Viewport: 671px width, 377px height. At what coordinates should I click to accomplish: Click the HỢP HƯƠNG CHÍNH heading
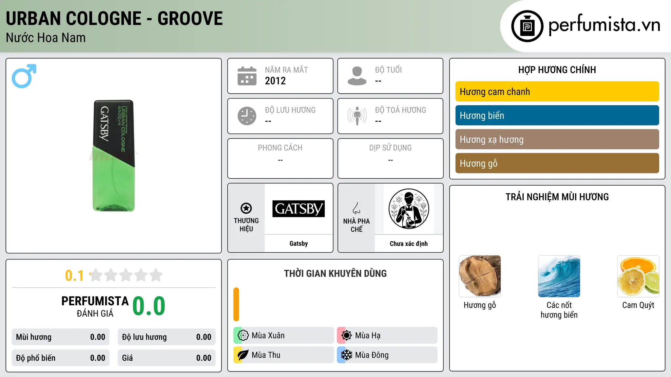(557, 70)
